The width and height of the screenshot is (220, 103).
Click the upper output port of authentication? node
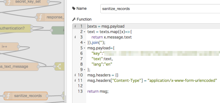tap(31, 27)
